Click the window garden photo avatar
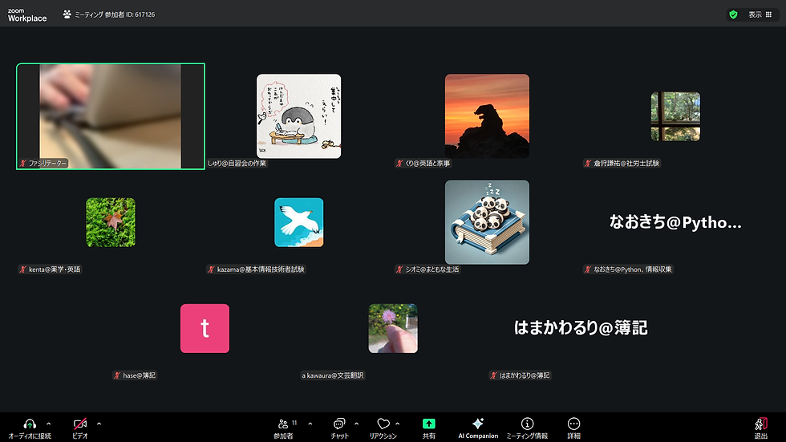The image size is (786, 442). (675, 116)
